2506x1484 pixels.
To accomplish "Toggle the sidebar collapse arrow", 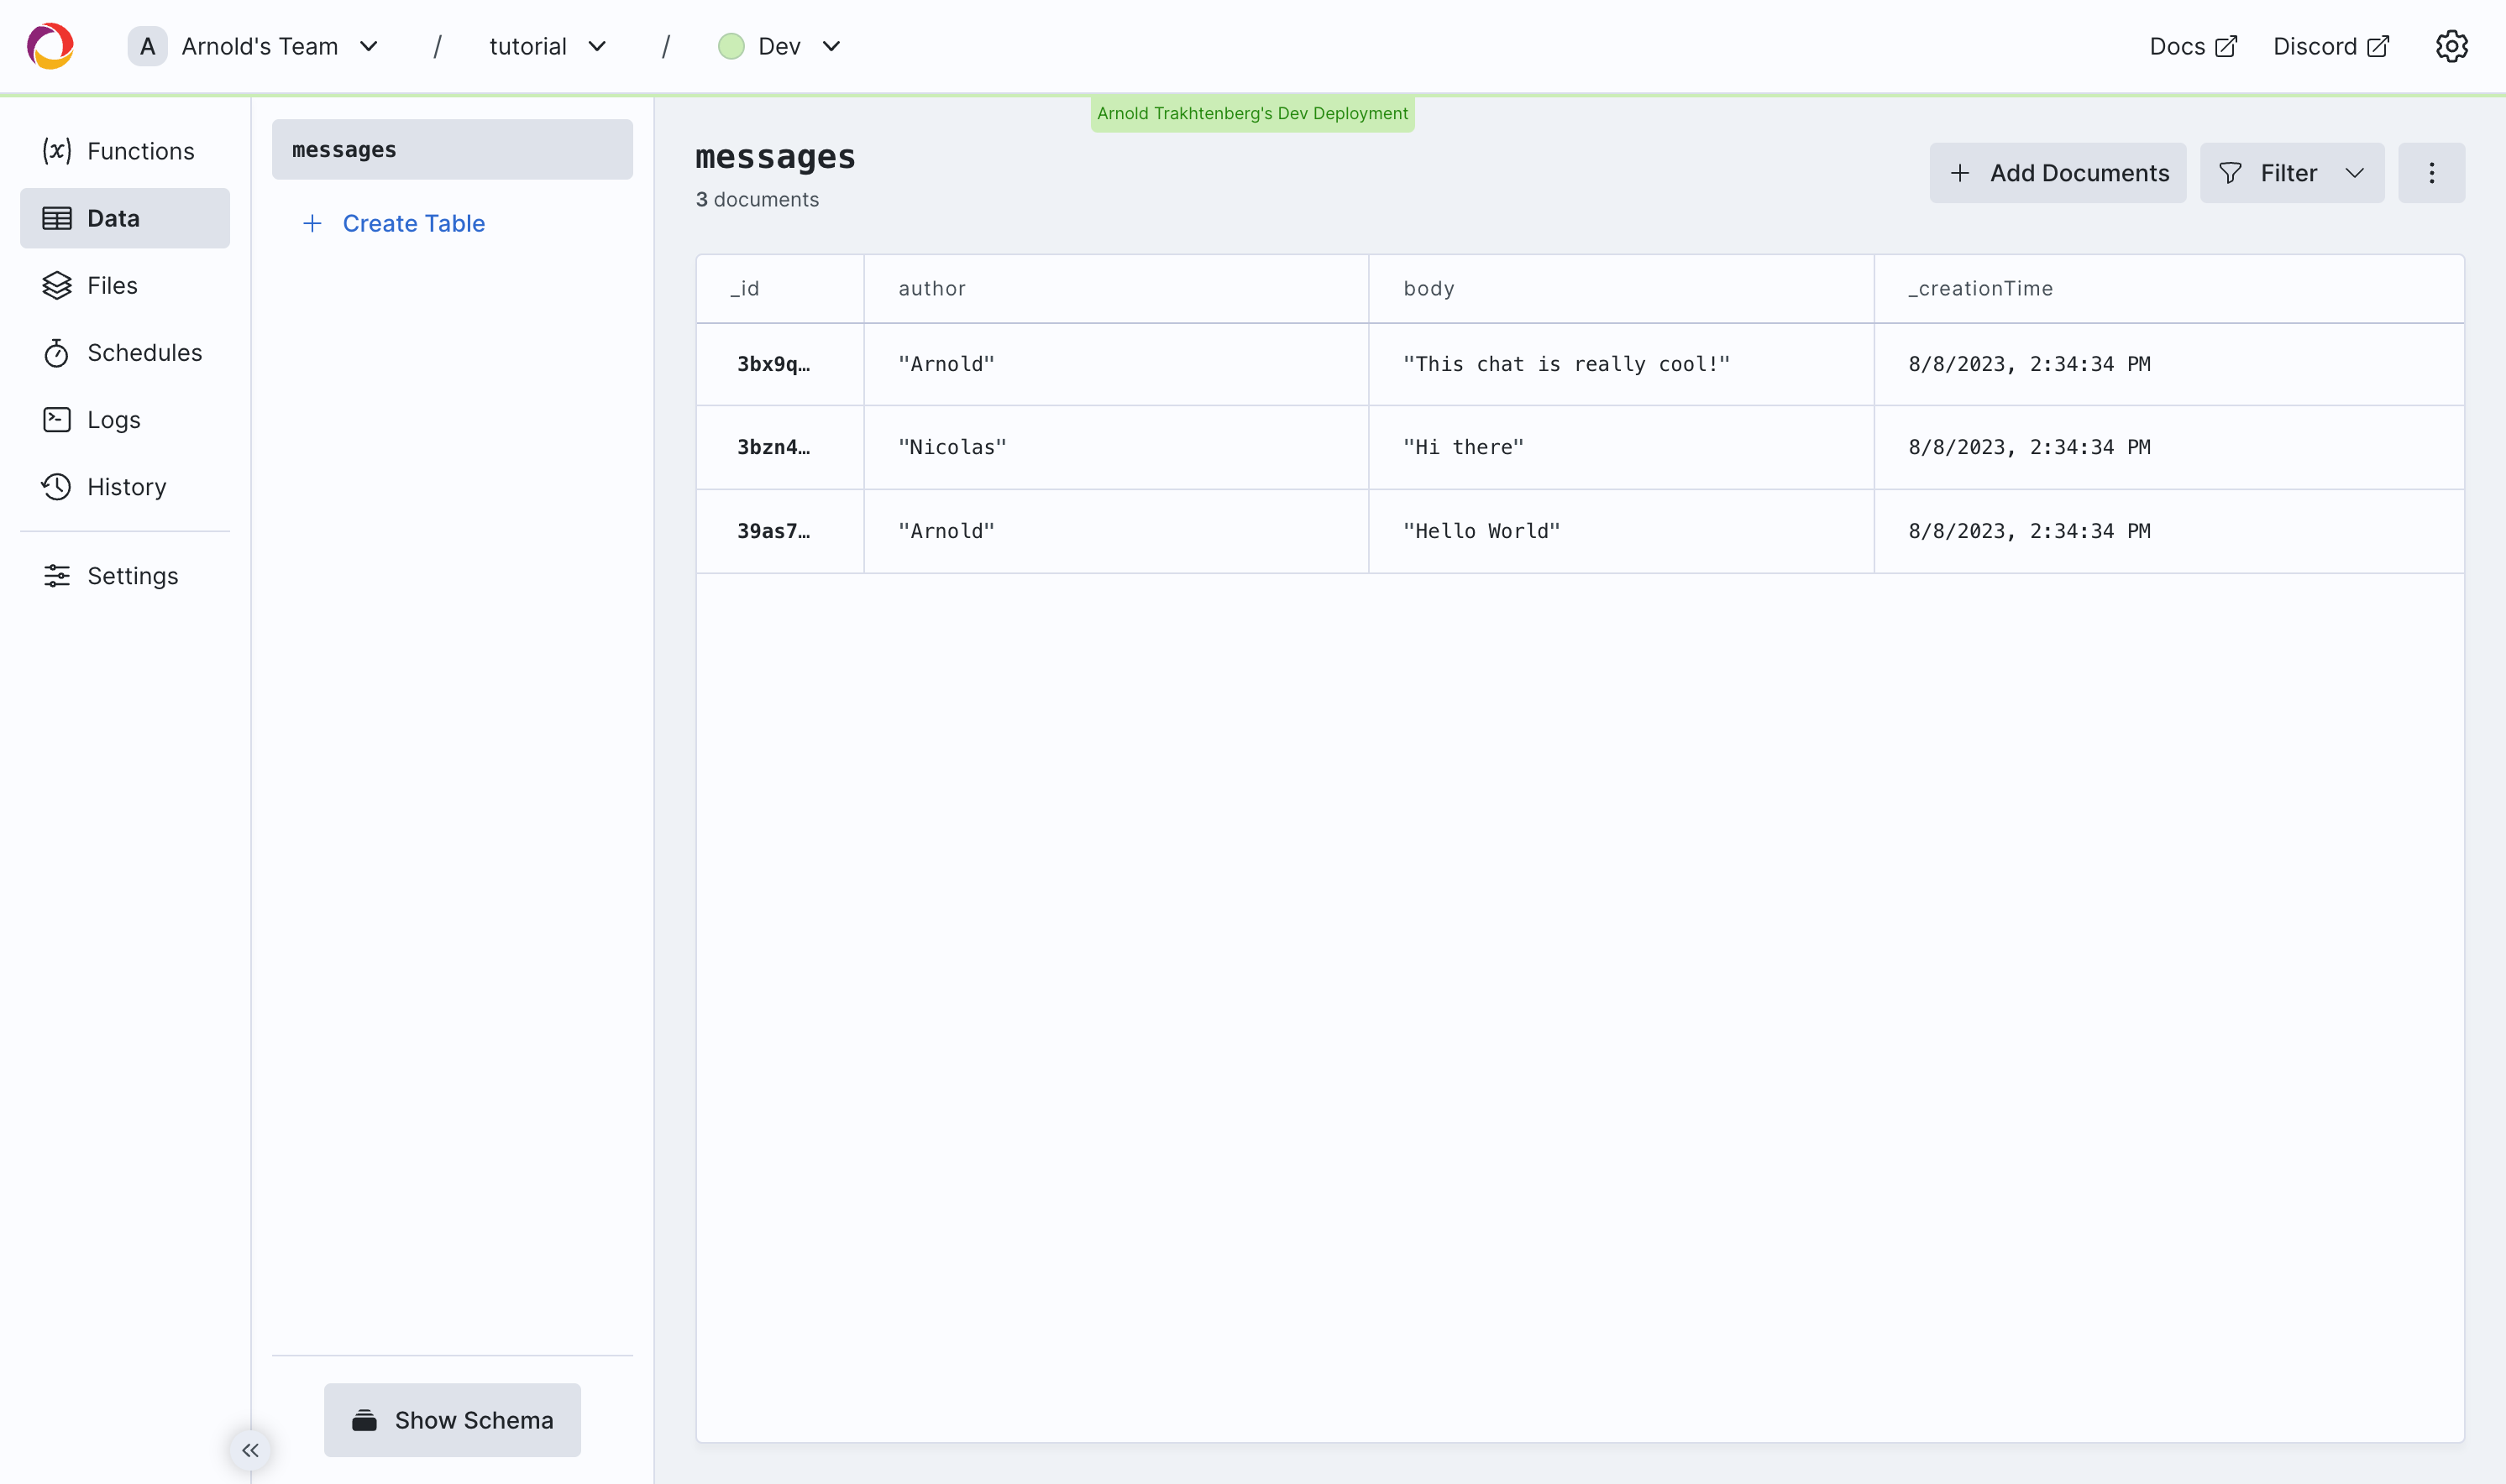I will tap(251, 1450).
